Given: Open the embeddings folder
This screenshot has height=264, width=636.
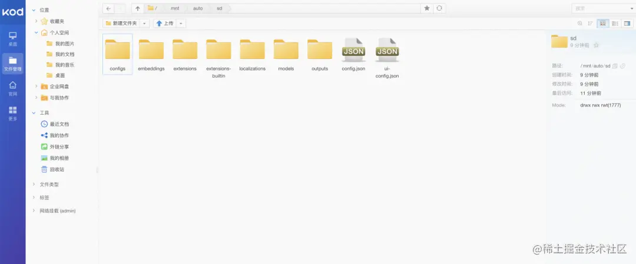Looking at the screenshot, I should [x=151, y=54].
